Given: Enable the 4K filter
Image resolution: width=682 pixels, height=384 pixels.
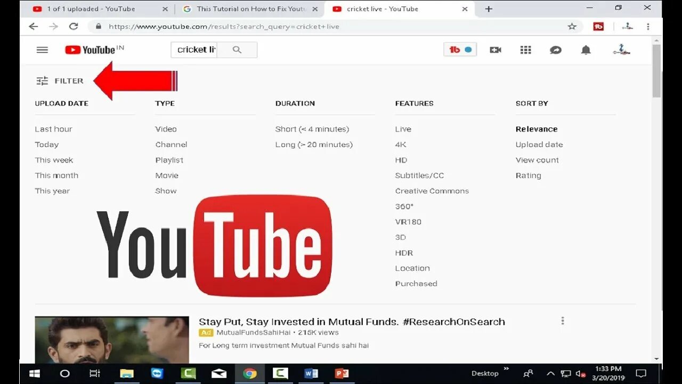Looking at the screenshot, I should pos(401,145).
